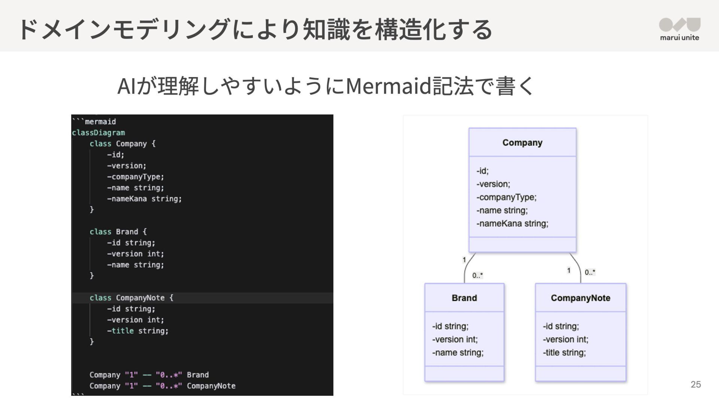Image resolution: width=719 pixels, height=404 pixels.
Task: Click the code line ending with 'CompanyNote' relation
Action: (x=163, y=386)
